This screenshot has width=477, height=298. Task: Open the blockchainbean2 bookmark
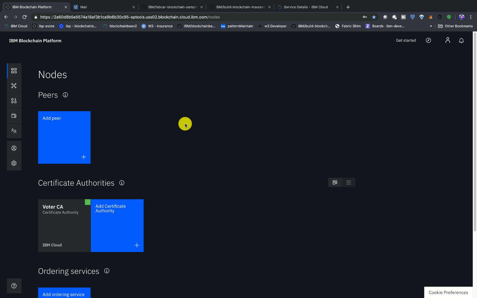pyautogui.click(x=120, y=26)
